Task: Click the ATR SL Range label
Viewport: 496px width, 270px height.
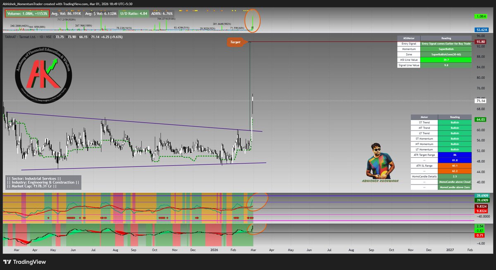Action: [424, 165]
